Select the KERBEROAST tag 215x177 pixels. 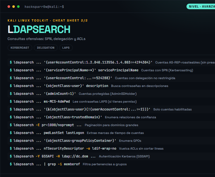click(x=20, y=48)
